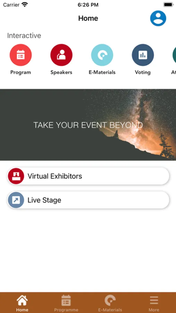Open the Speakers circle icon

point(61,55)
